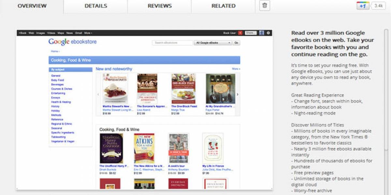The width and height of the screenshot is (391, 195).
Task: Click the Go search button
Action: pos(237,43)
